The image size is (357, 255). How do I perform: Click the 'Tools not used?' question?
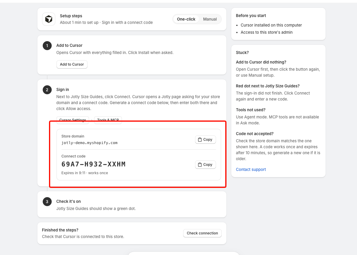251,110
